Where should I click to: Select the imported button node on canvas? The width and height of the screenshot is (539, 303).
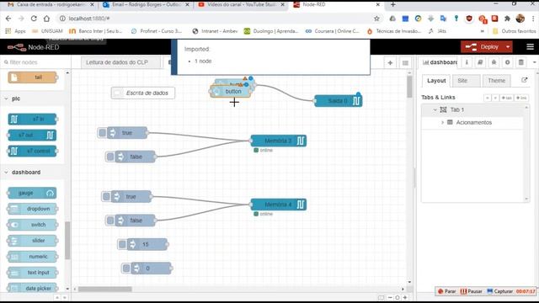(x=230, y=92)
